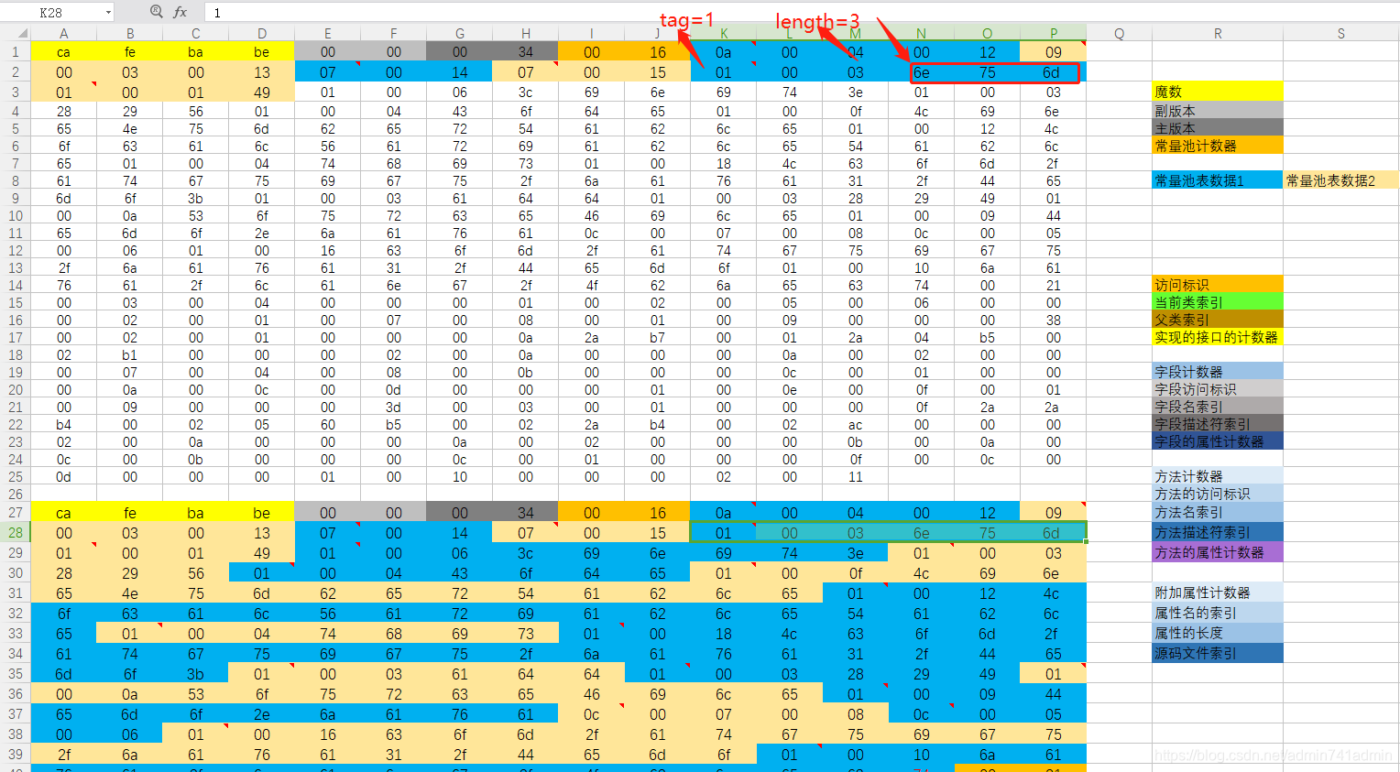Open the name box dropdown arrow
Viewport: 1400px width, 772px height.
point(108,13)
